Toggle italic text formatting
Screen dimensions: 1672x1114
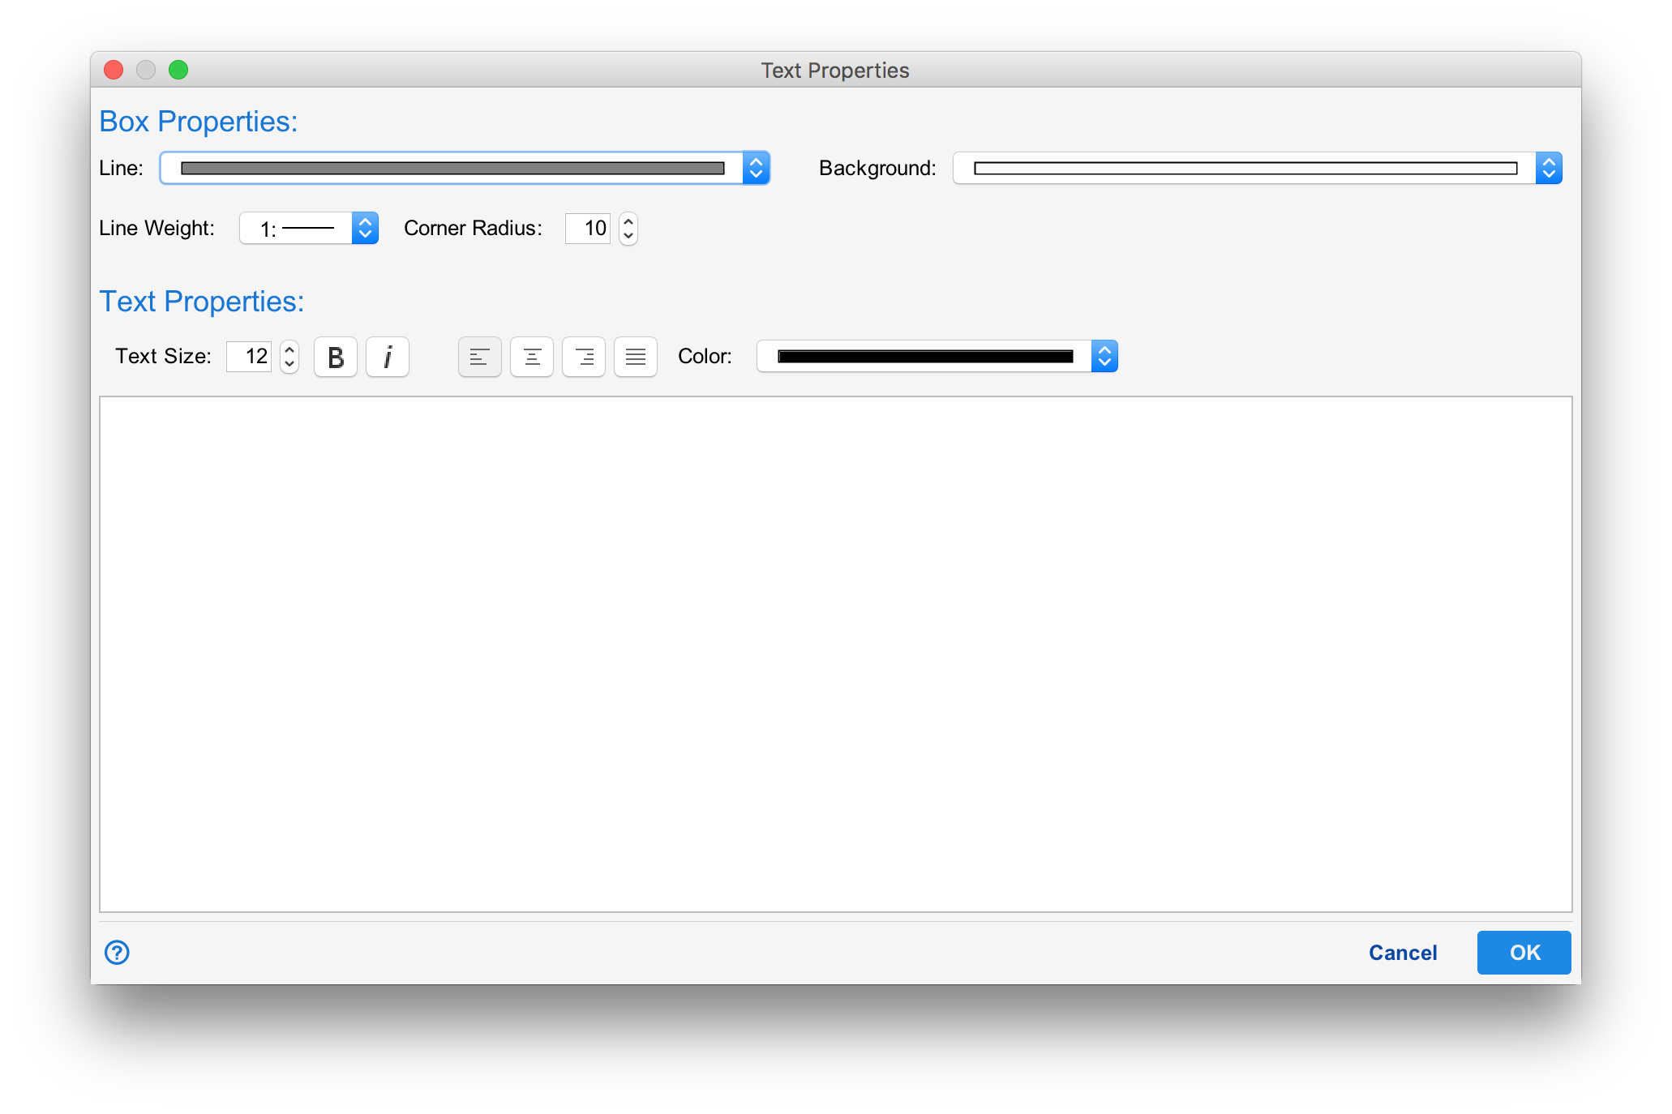[x=387, y=357]
